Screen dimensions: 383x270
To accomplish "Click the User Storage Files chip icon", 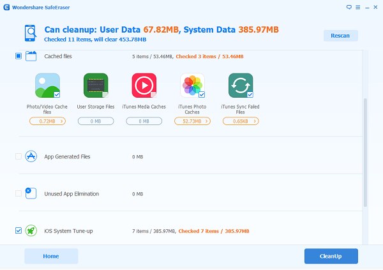I will (x=96, y=86).
